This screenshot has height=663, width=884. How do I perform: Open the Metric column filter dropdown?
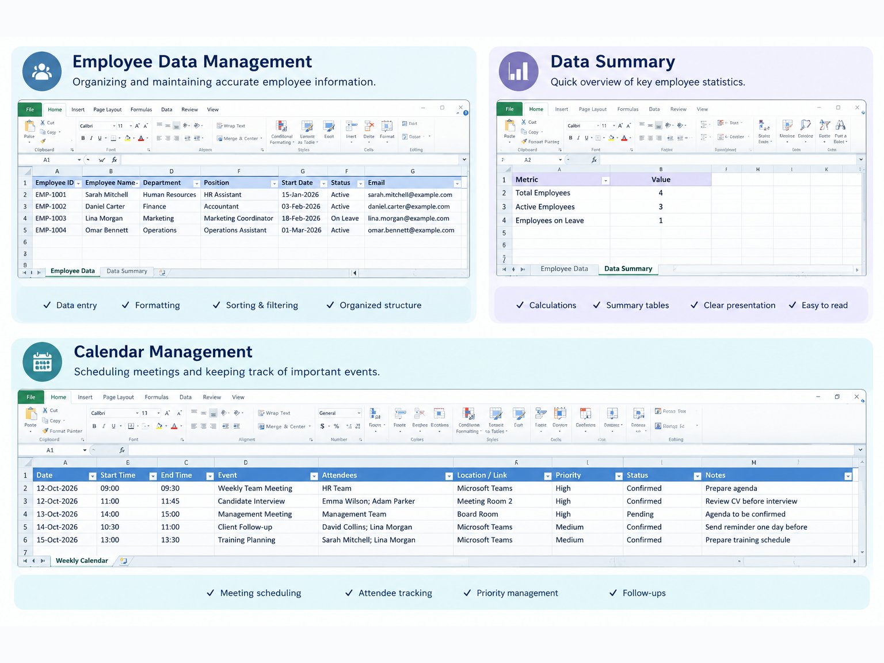tap(605, 181)
